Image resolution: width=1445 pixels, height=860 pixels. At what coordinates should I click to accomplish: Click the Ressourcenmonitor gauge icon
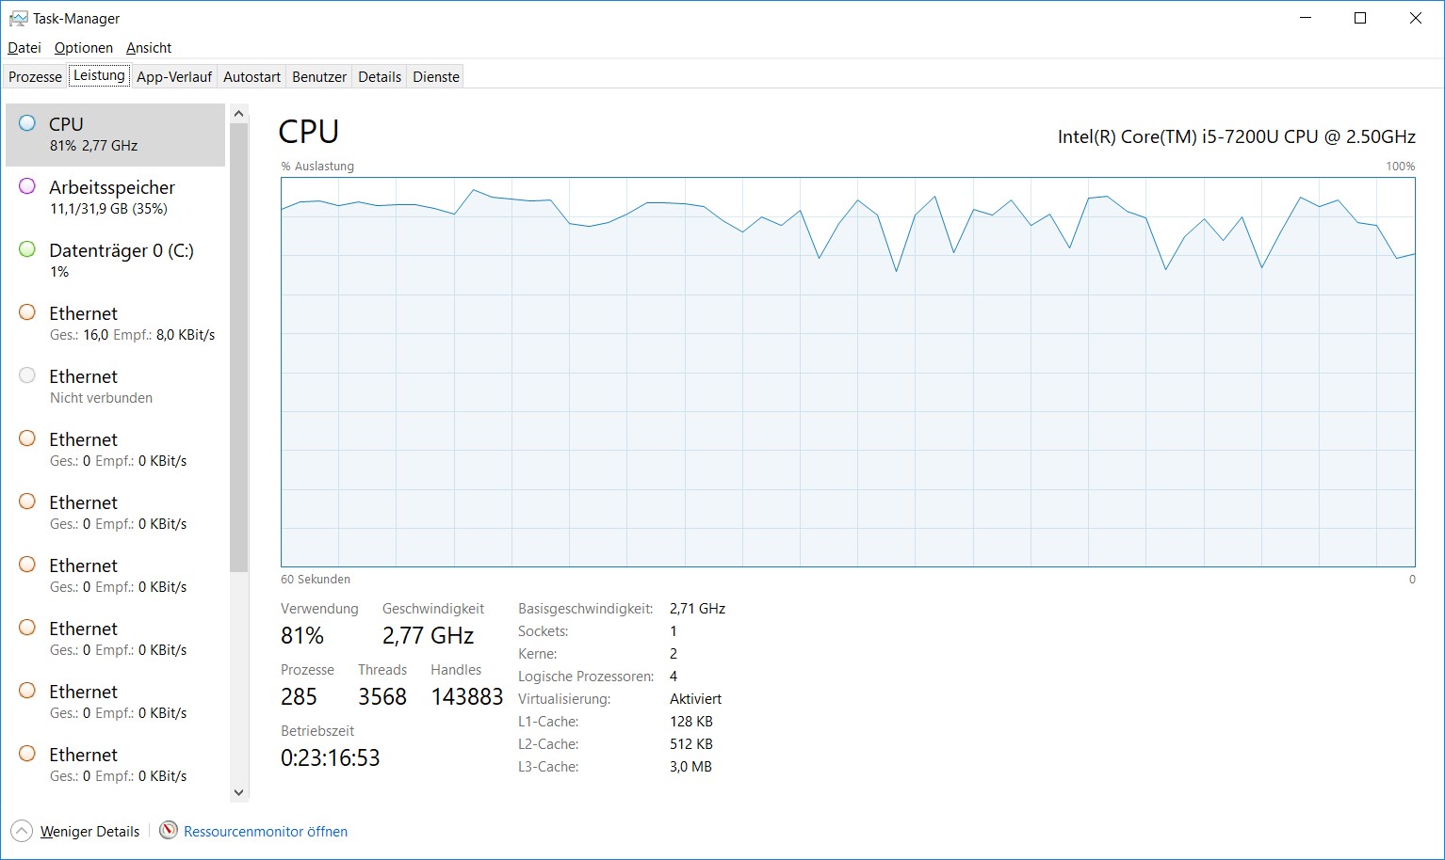tap(169, 830)
